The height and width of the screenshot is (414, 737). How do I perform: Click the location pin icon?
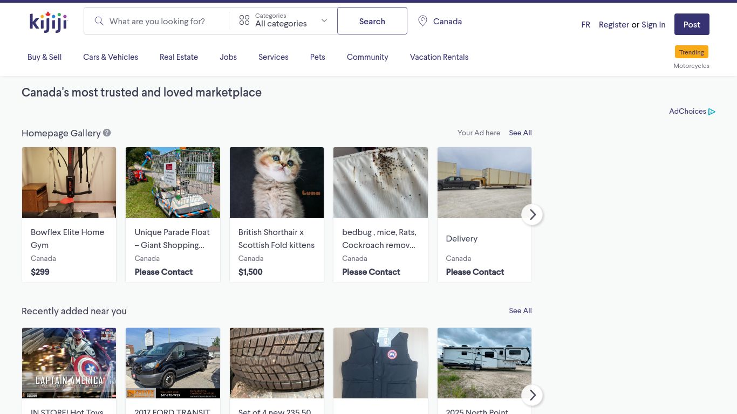point(423,21)
